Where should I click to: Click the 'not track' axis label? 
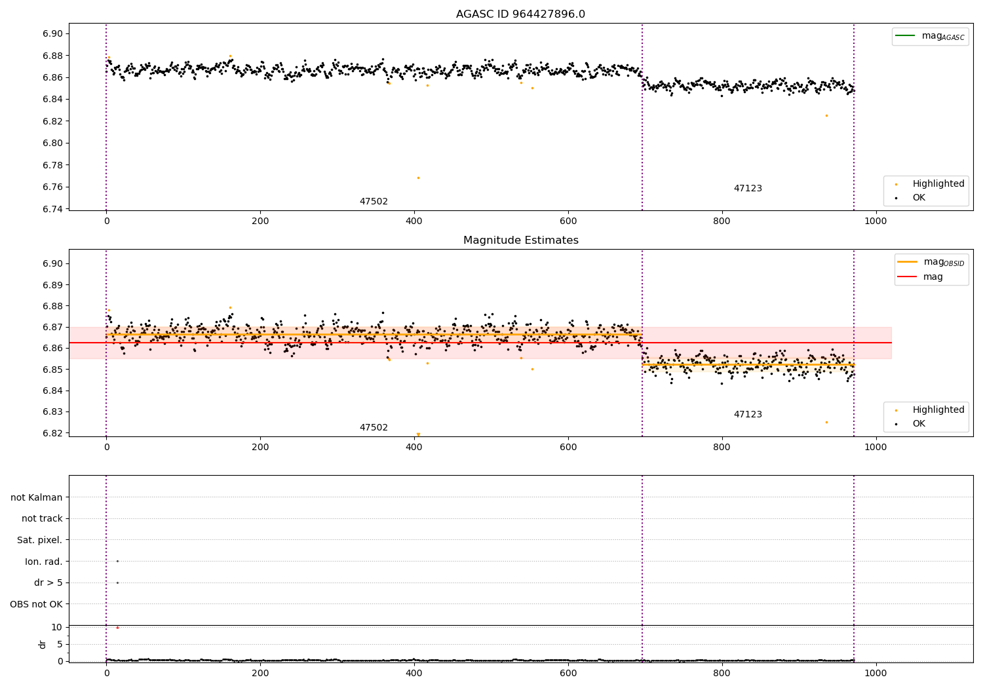click(42, 518)
